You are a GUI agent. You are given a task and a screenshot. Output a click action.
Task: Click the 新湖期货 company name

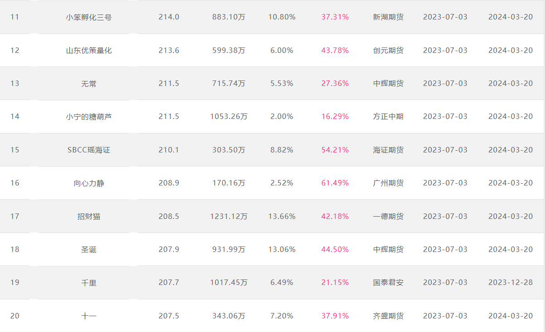click(x=388, y=17)
